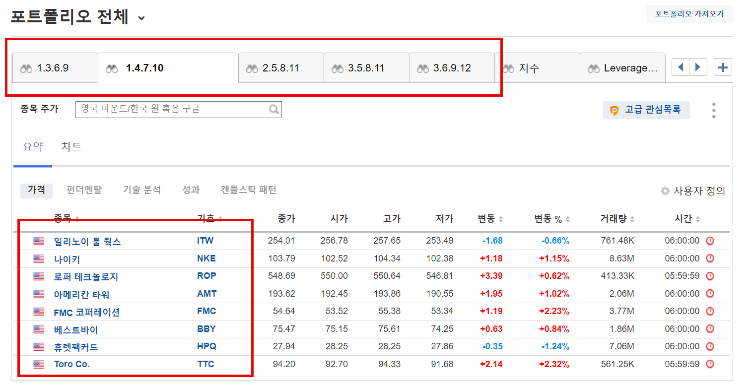
Task: Click the HPQ ticker symbol
Action: (x=206, y=346)
